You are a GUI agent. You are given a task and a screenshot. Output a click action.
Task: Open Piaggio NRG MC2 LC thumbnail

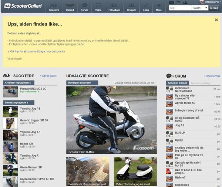[x=10, y=92]
